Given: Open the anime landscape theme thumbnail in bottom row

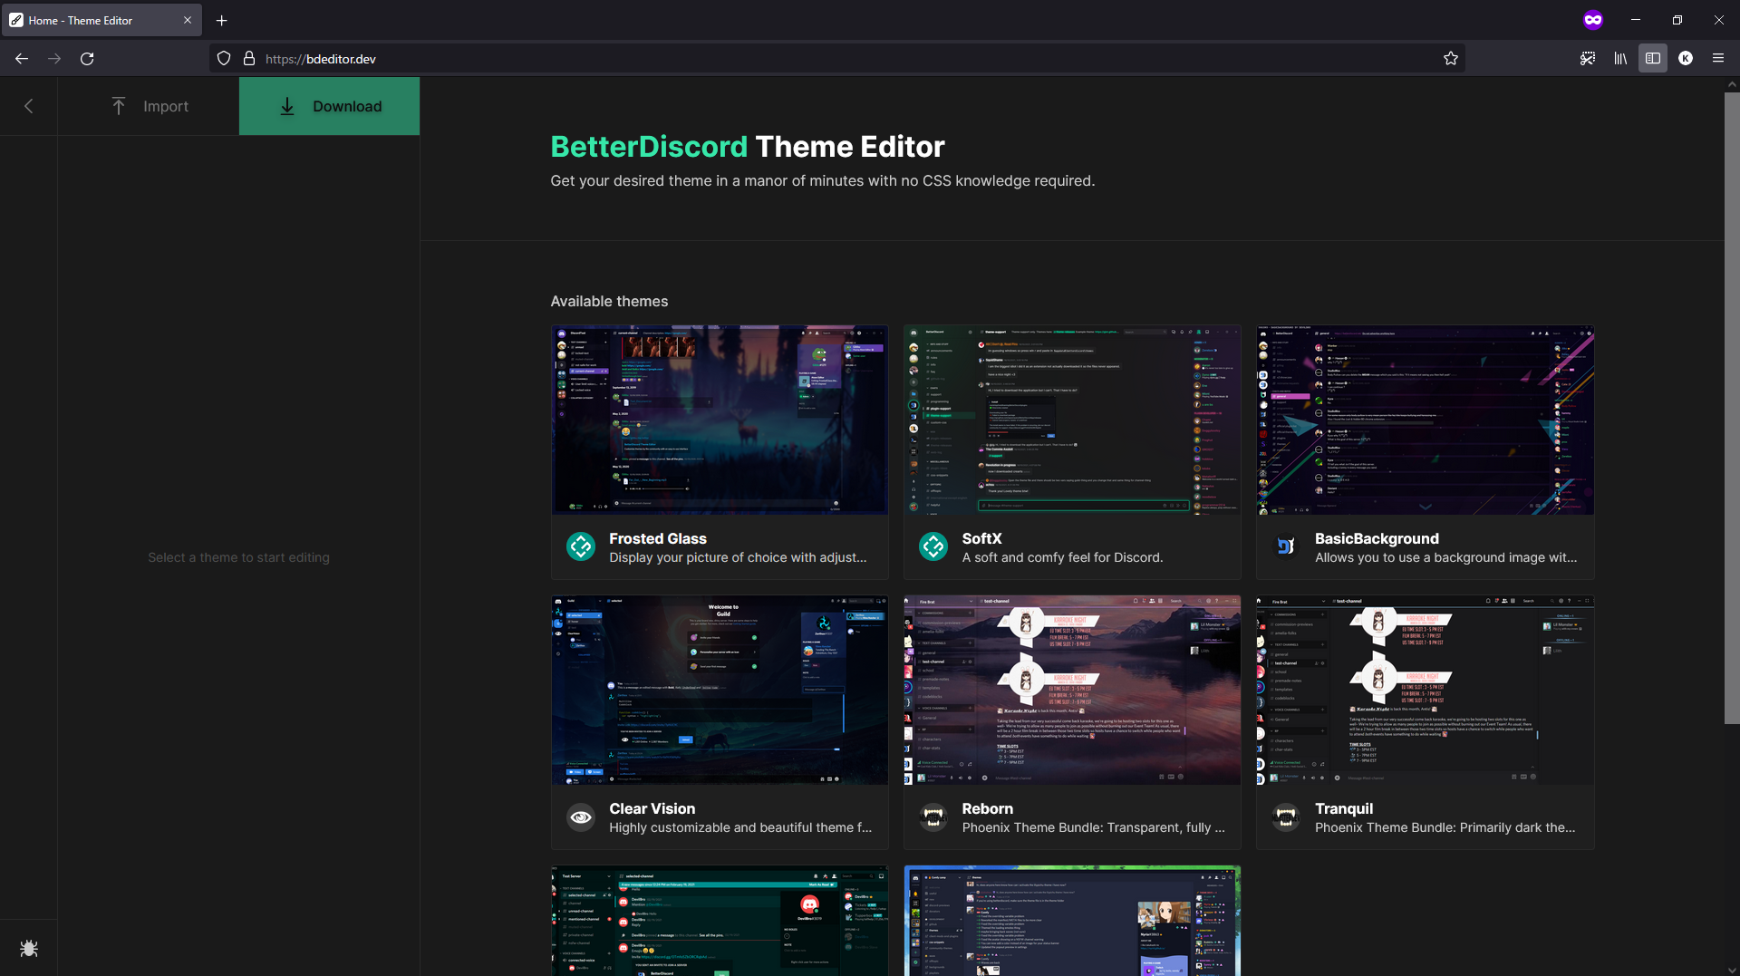Looking at the screenshot, I should [x=1072, y=921].
